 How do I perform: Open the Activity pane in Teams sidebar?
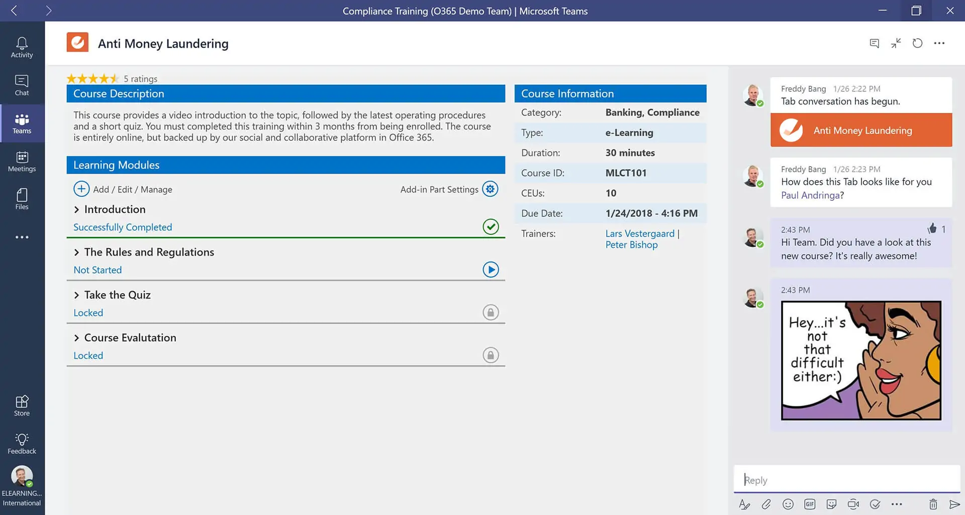22,46
